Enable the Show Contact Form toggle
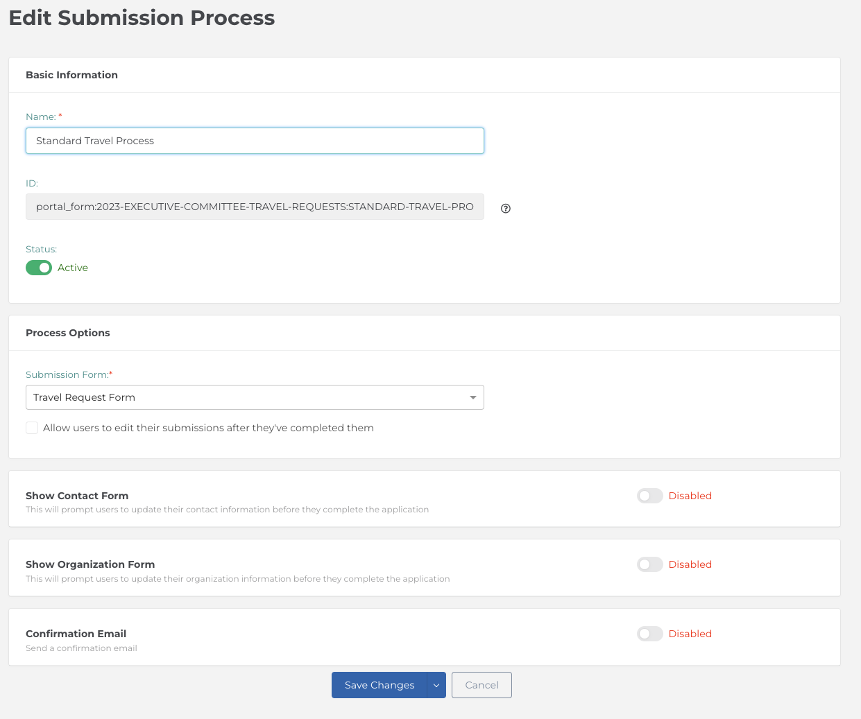The height and width of the screenshot is (719, 861). coord(650,496)
